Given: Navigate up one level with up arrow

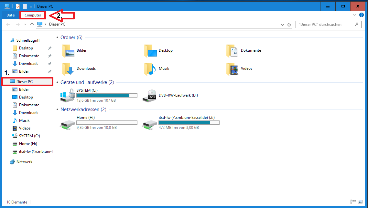Looking at the screenshot, I should coord(32,25).
